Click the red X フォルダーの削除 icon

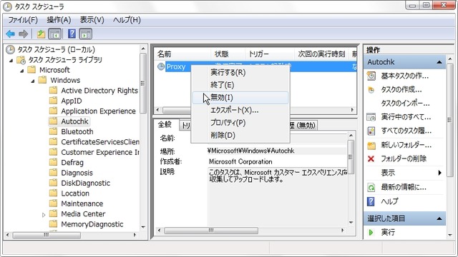click(371, 158)
